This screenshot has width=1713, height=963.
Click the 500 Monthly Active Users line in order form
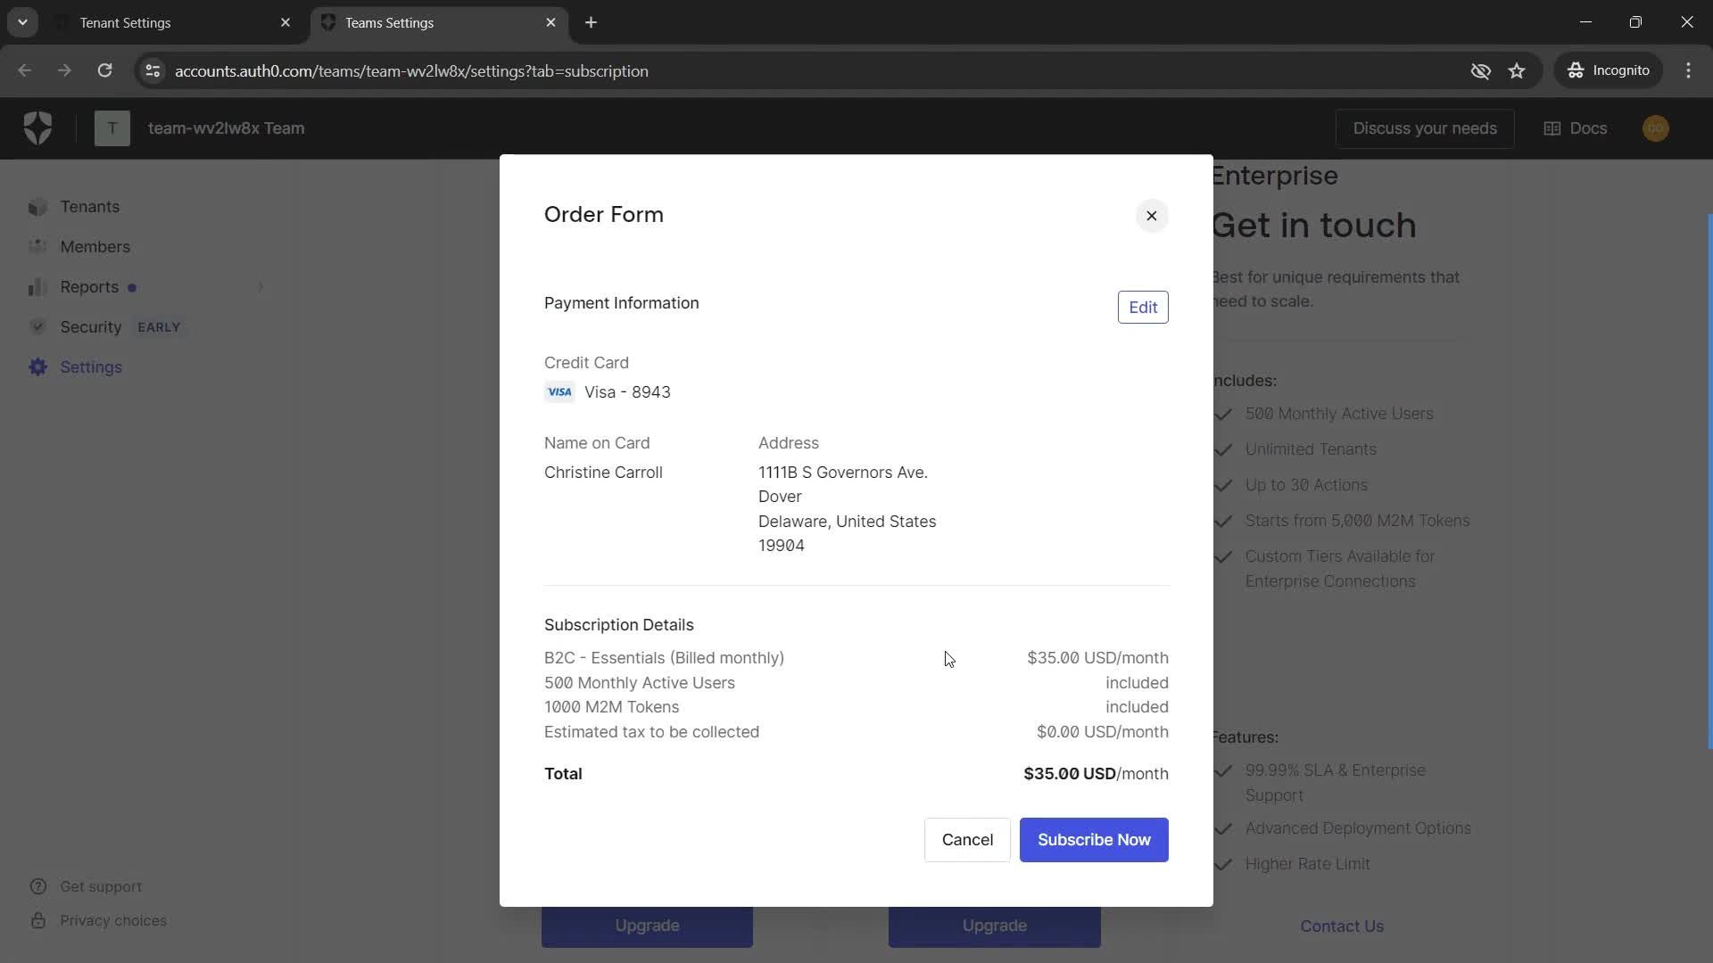(x=640, y=683)
